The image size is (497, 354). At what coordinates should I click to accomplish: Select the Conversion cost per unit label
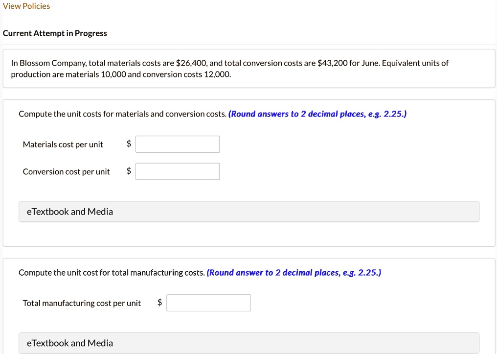pyautogui.click(x=66, y=171)
